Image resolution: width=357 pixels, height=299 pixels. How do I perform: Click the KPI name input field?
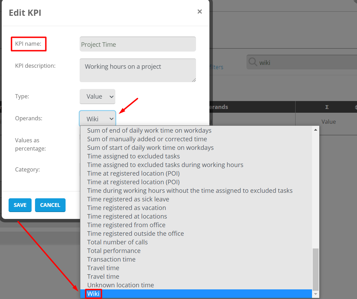pos(138,44)
